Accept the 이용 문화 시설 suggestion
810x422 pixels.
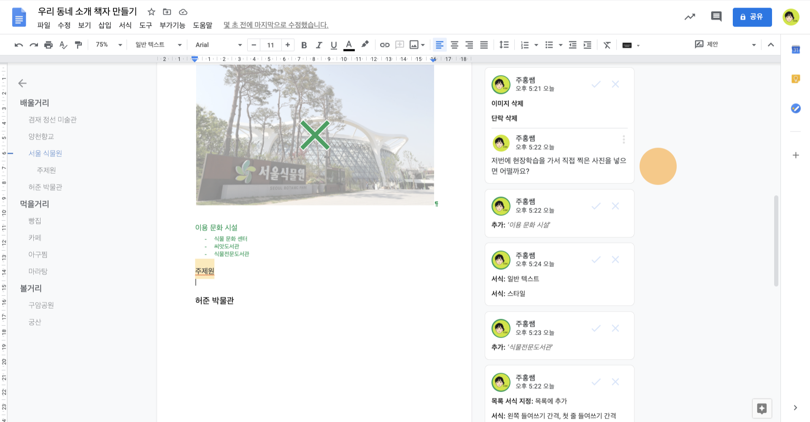click(x=596, y=206)
